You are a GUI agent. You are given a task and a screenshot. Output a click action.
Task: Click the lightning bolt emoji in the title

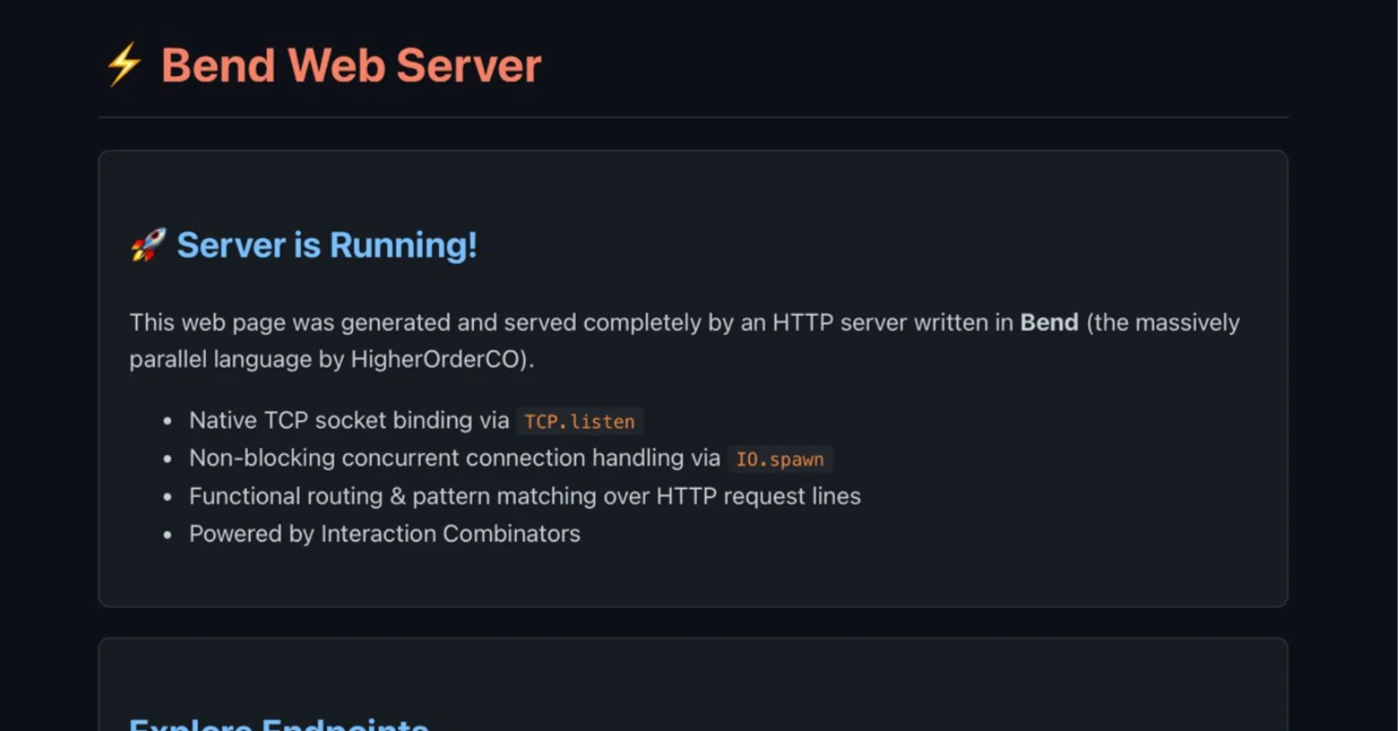click(123, 65)
